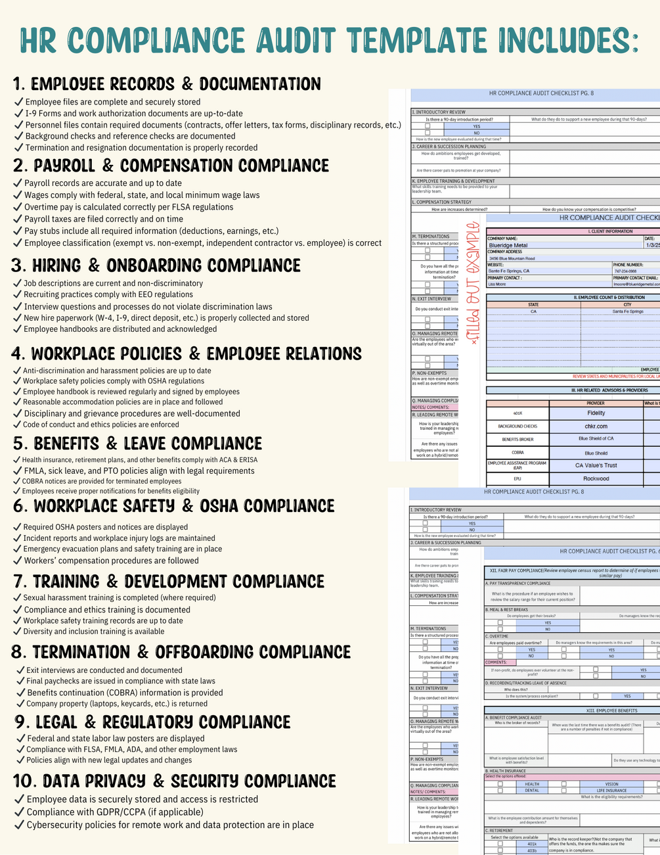Click the 'Blueridge Metal' company name field
The width and height of the screenshot is (660, 855).
click(x=565, y=245)
